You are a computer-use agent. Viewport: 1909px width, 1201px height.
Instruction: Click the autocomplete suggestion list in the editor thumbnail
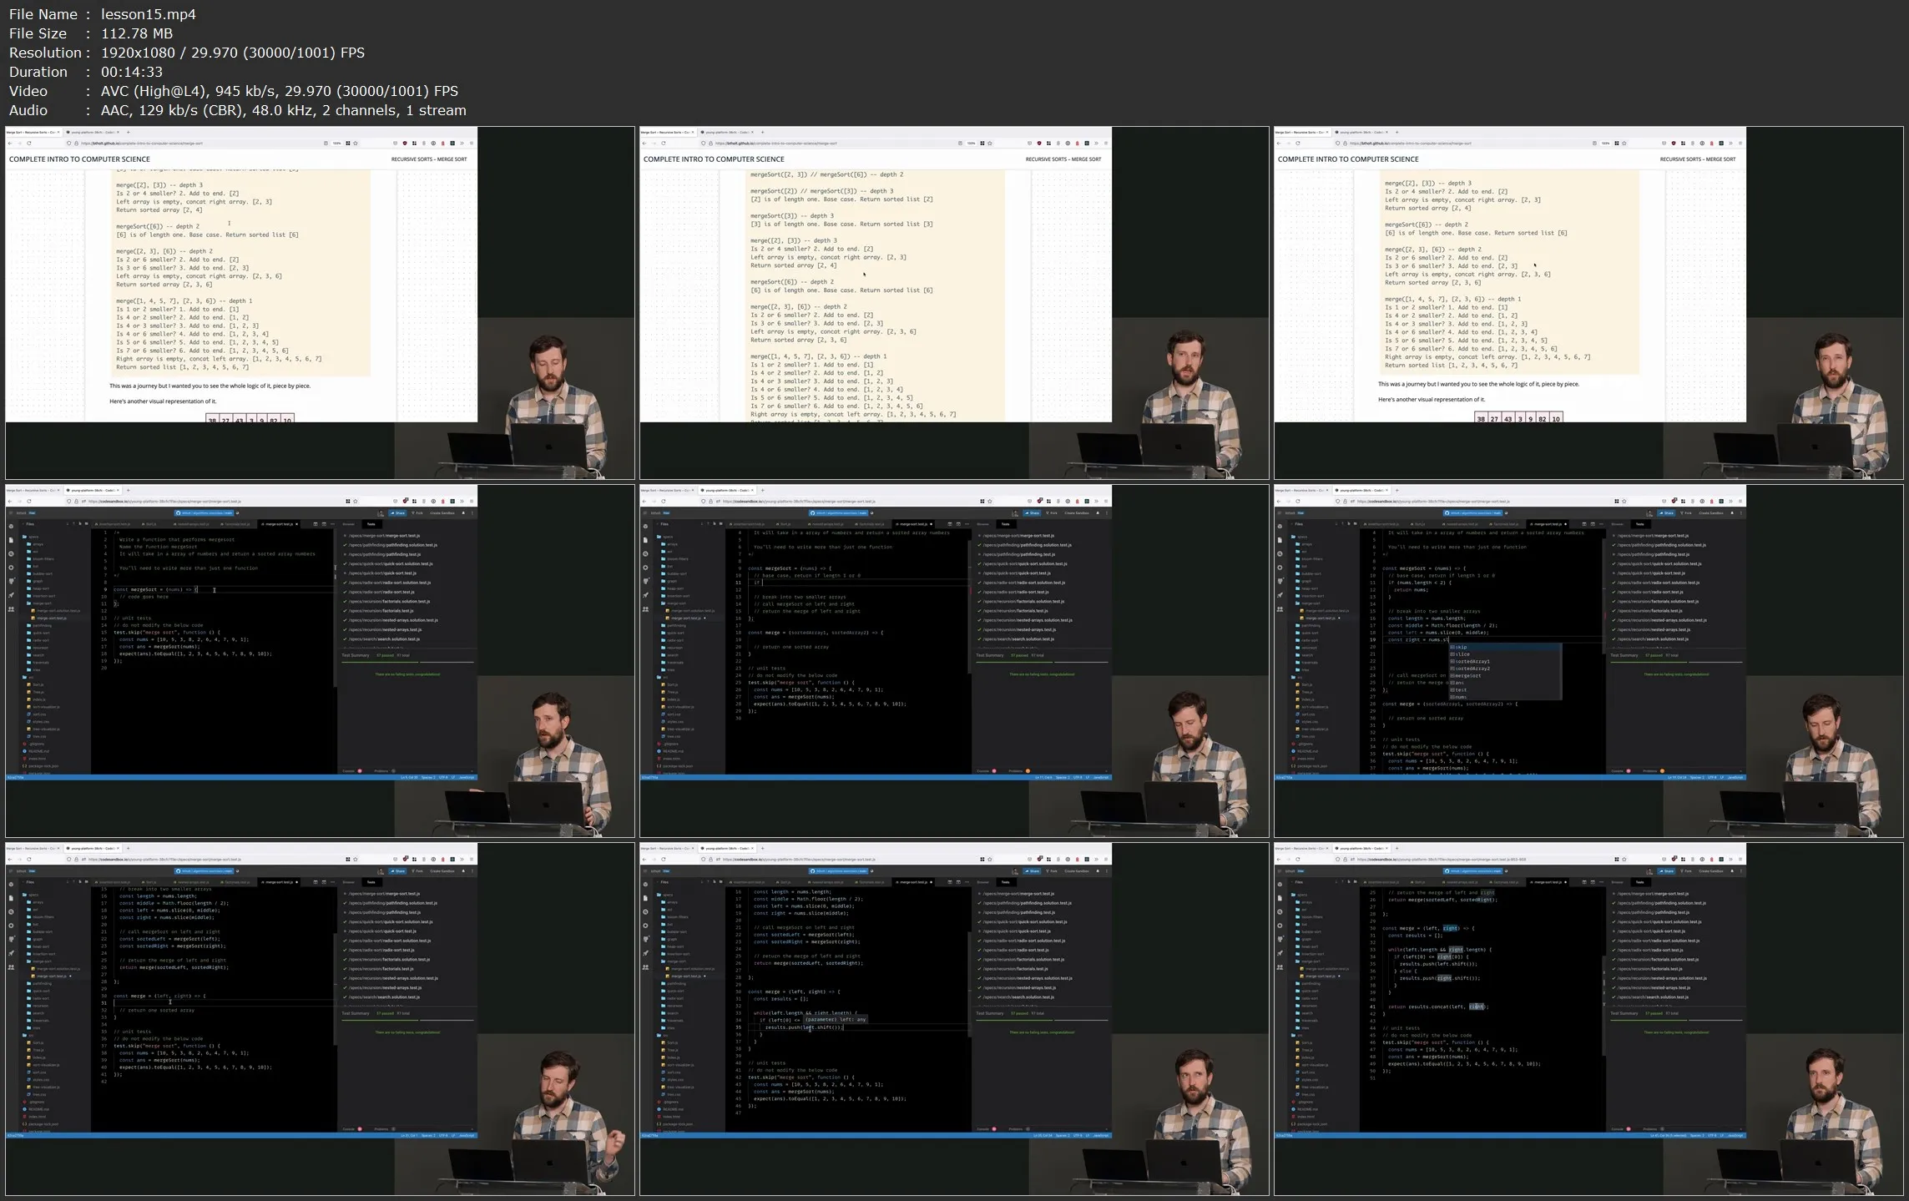1504,672
